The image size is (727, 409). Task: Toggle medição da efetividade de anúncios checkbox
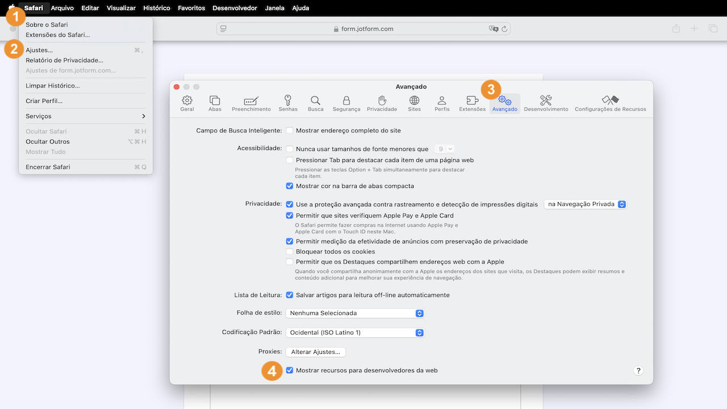point(290,241)
